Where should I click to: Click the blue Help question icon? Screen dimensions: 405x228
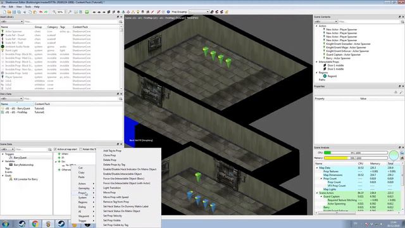pos(168,12)
